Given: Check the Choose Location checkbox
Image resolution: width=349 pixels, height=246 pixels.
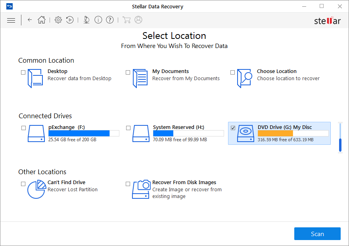Looking at the screenshot, I should pos(232,72).
